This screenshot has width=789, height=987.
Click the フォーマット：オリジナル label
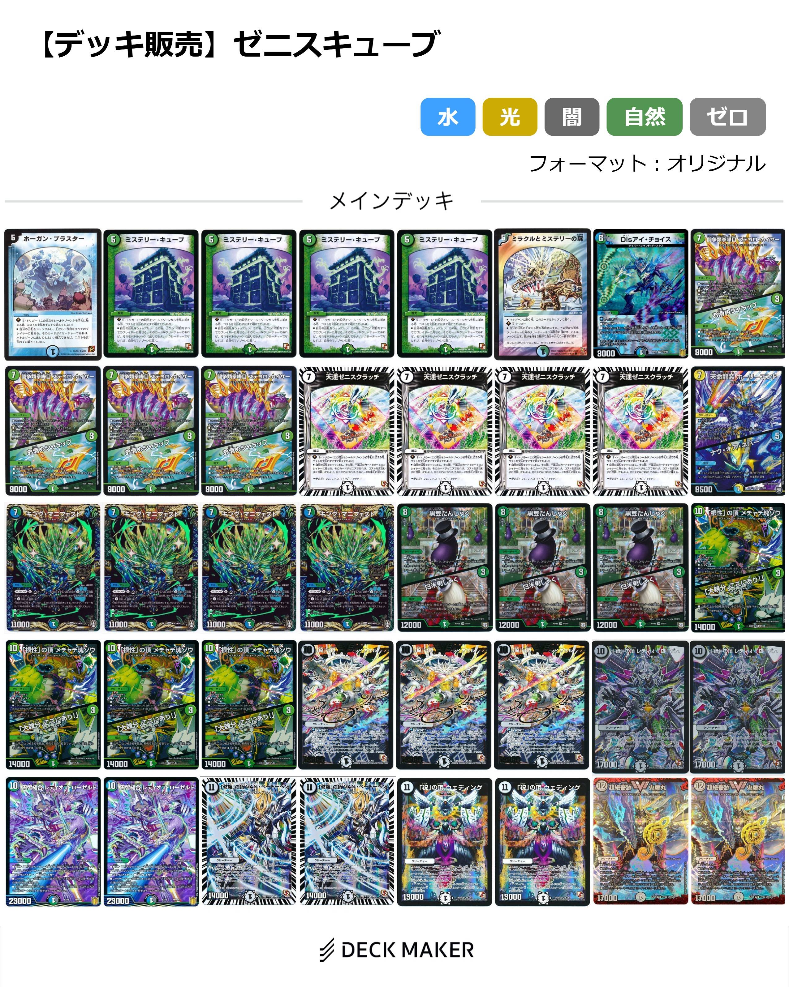pos(647,164)
